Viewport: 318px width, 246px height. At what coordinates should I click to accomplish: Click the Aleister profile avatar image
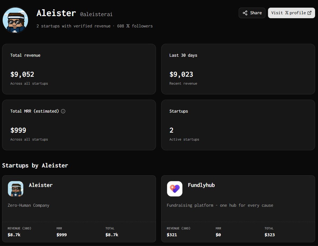(15, 20)
